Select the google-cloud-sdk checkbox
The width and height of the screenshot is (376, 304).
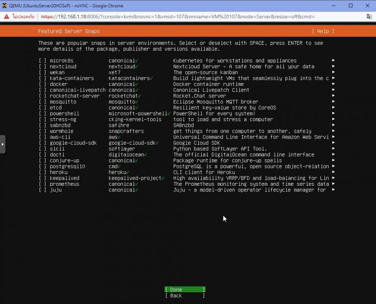[42, 143]
